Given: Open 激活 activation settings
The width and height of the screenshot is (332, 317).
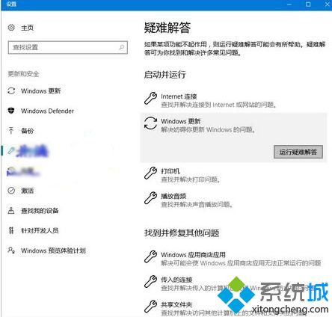Looking at the screenshot, I should (27, 191).
